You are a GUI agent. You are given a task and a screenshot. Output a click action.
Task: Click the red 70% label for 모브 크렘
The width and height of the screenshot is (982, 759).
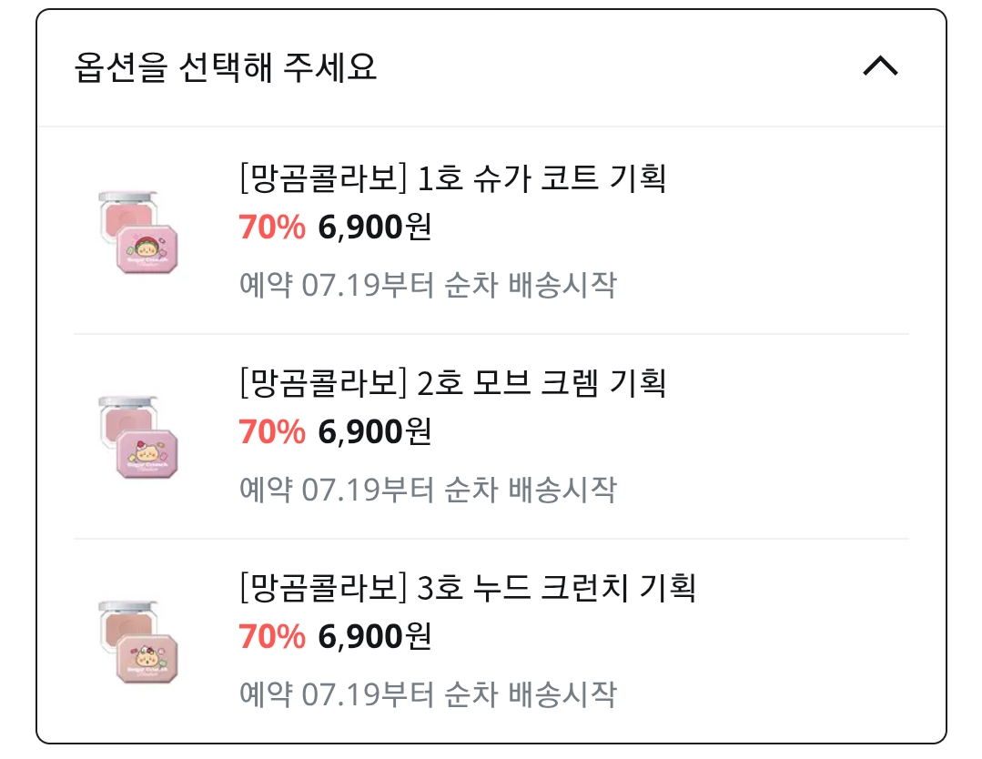click(272, 431)
